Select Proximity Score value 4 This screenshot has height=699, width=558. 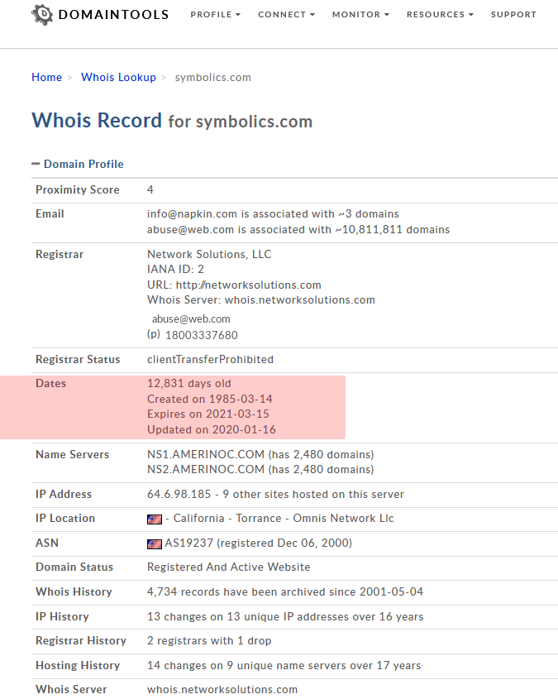[150, 190]
